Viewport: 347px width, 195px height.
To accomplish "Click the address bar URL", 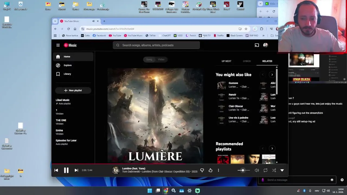I will click(x=110, y=29).
